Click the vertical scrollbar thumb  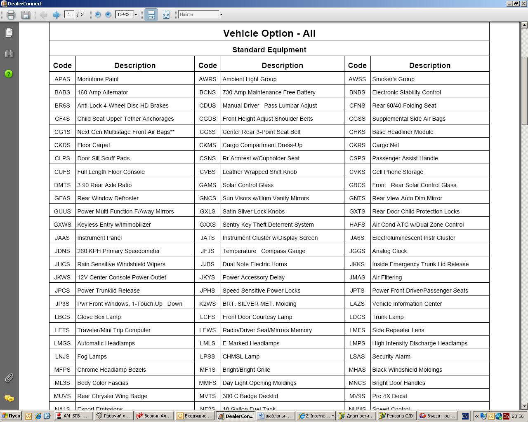524,91
